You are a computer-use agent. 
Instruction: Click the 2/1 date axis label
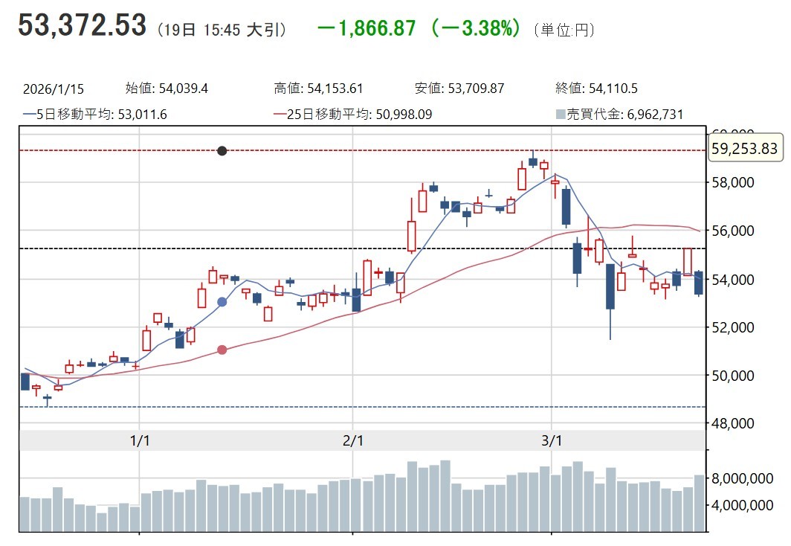pyautogui.click(x=352, y=440)
